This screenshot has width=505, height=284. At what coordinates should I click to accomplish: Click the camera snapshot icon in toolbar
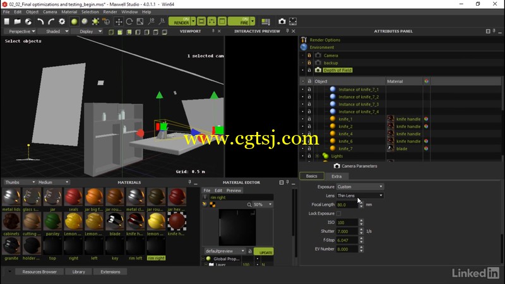[282, 21]
